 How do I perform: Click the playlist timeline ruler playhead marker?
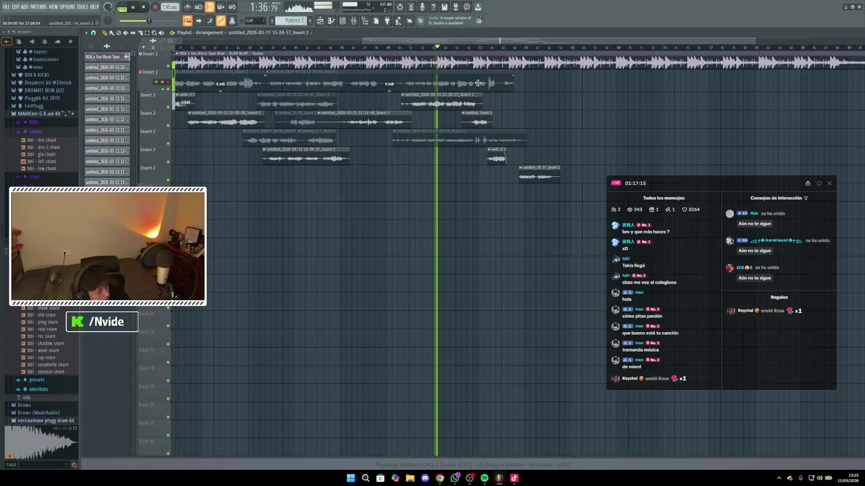(437, 47)
